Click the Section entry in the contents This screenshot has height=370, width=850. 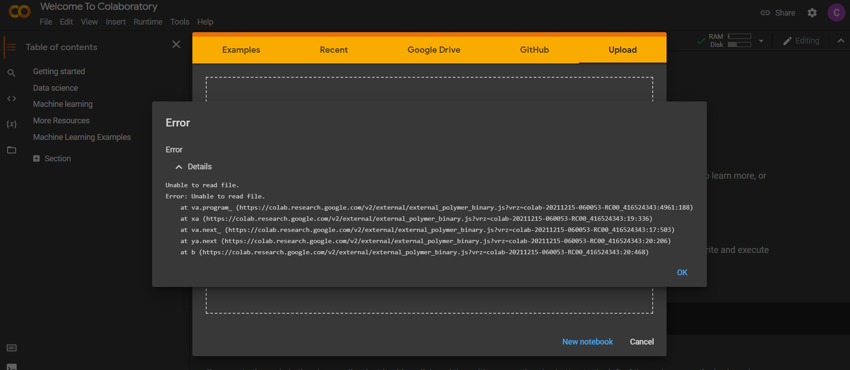pyautogui.click(x=58, y=159)
